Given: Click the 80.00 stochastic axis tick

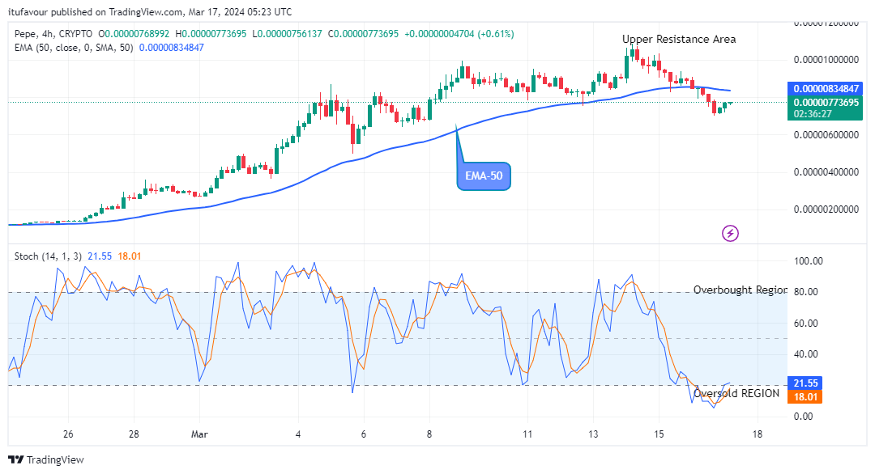Looking at the screenshot, I should pyautogui.click(x=806, y=292).
